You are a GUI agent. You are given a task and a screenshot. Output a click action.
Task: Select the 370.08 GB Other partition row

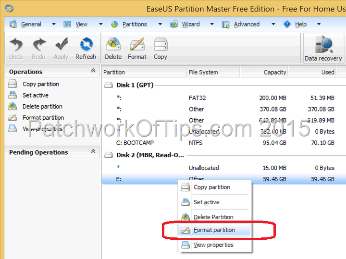tap(224, 109)
